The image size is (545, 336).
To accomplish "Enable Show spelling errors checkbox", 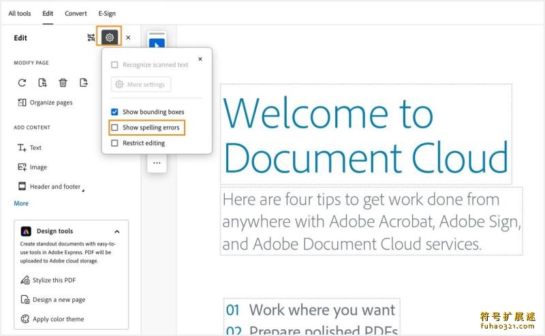I will click(114, 127).
